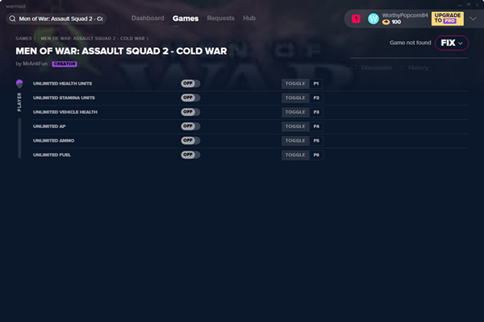Click the search magnifier icon

(12, 19)
